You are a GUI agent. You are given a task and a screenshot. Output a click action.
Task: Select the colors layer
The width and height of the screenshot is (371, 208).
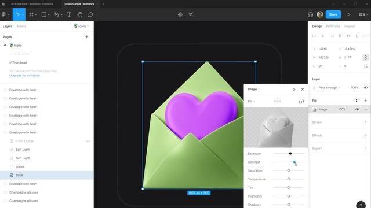coord(47,167)
